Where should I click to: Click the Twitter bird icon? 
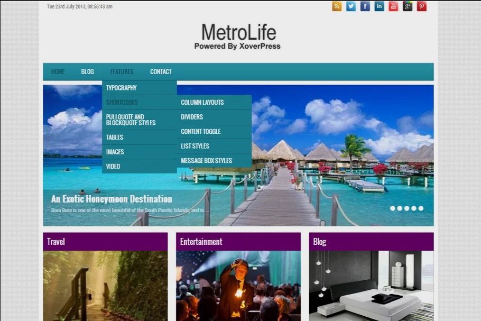[x=351, y=6]
